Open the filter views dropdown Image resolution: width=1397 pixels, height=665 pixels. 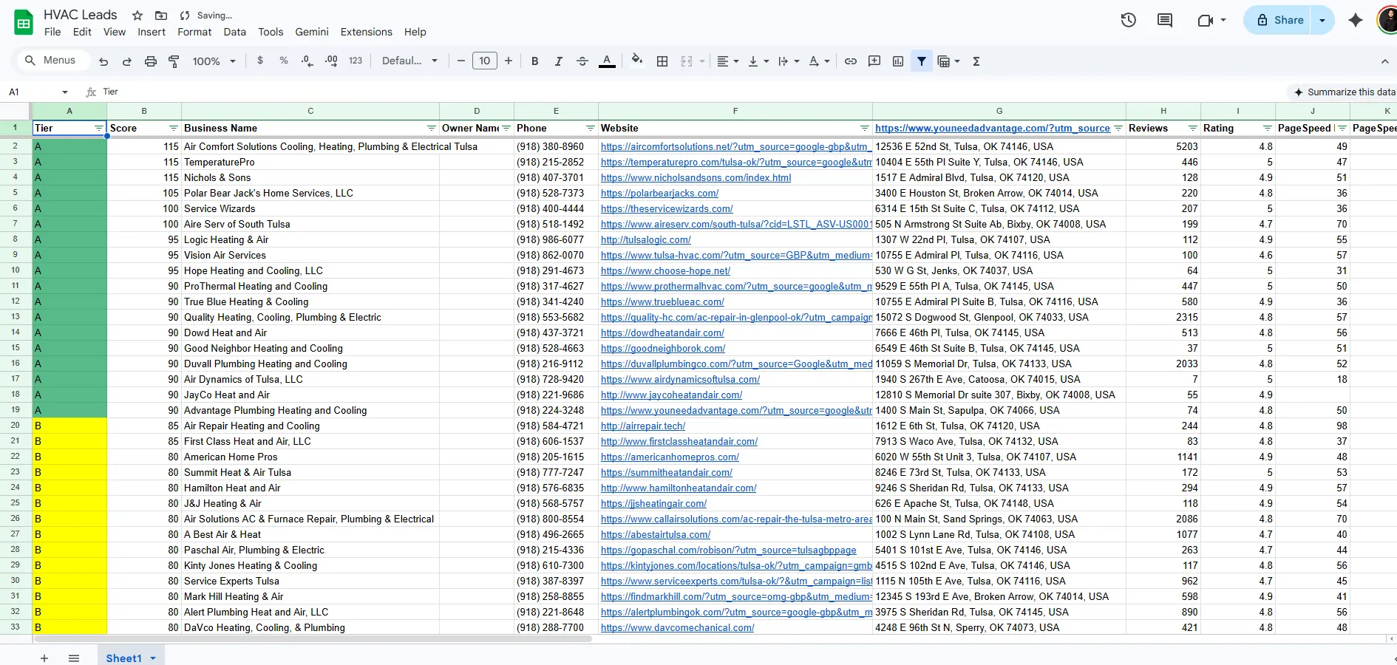948,61
